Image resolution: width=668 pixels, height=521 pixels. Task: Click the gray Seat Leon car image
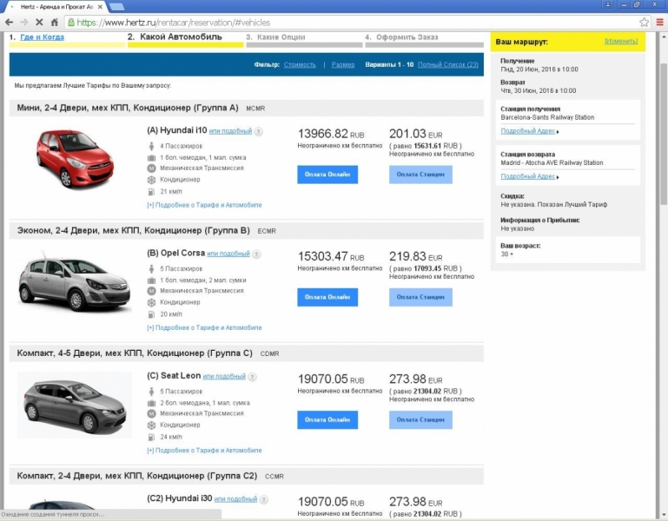75,405
